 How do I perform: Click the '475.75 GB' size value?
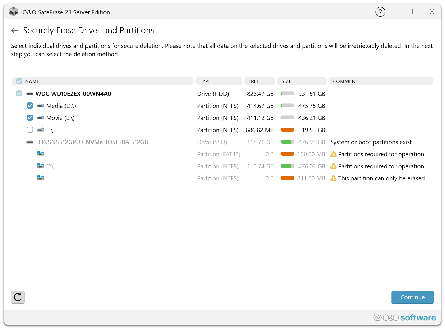[312, 106]
